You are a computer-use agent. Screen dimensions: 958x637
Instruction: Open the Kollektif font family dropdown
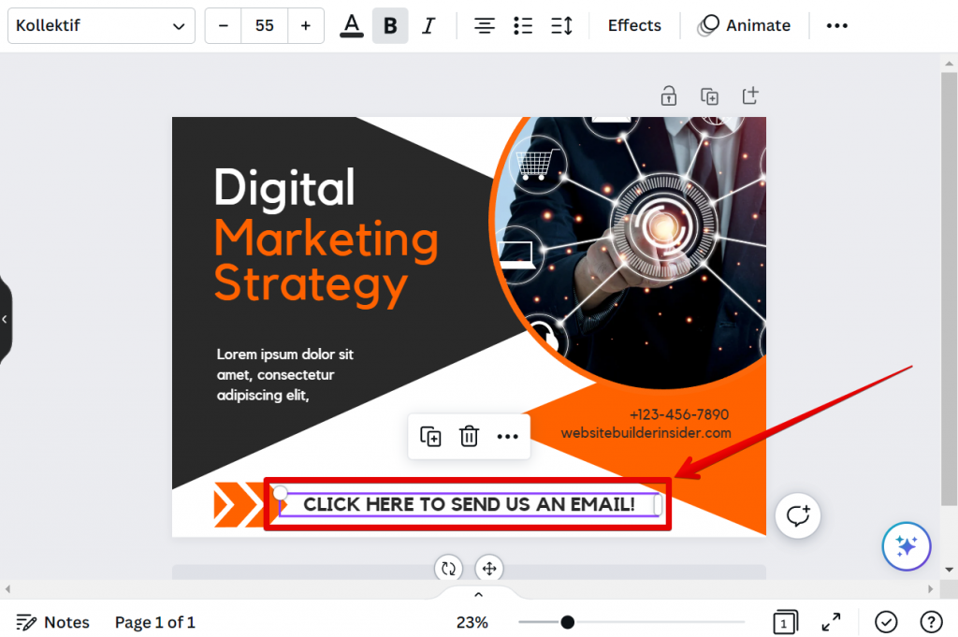coord(101,26)
